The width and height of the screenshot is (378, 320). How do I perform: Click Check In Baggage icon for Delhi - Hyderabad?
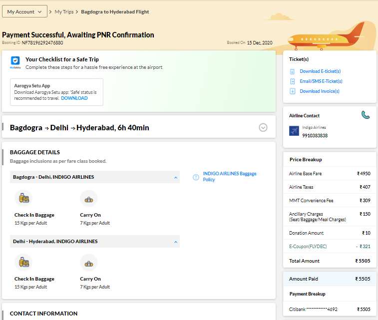tap(23, 262)
